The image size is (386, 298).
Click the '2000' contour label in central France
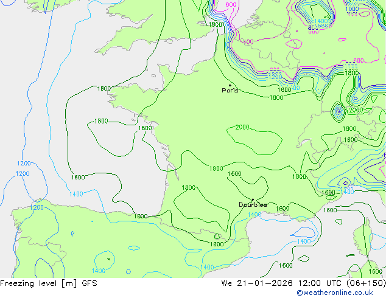click(242, 127)
